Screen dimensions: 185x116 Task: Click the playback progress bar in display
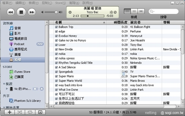92,16
